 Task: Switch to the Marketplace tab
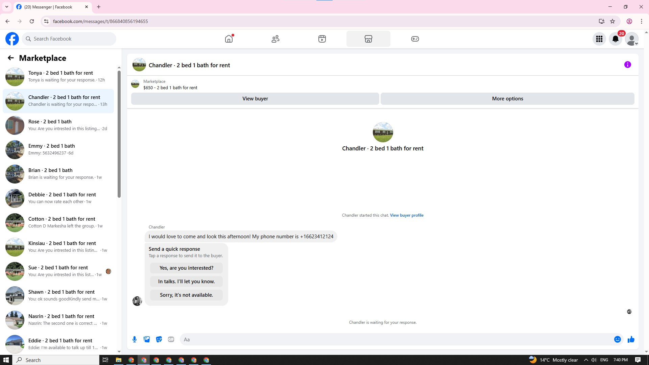368,39
